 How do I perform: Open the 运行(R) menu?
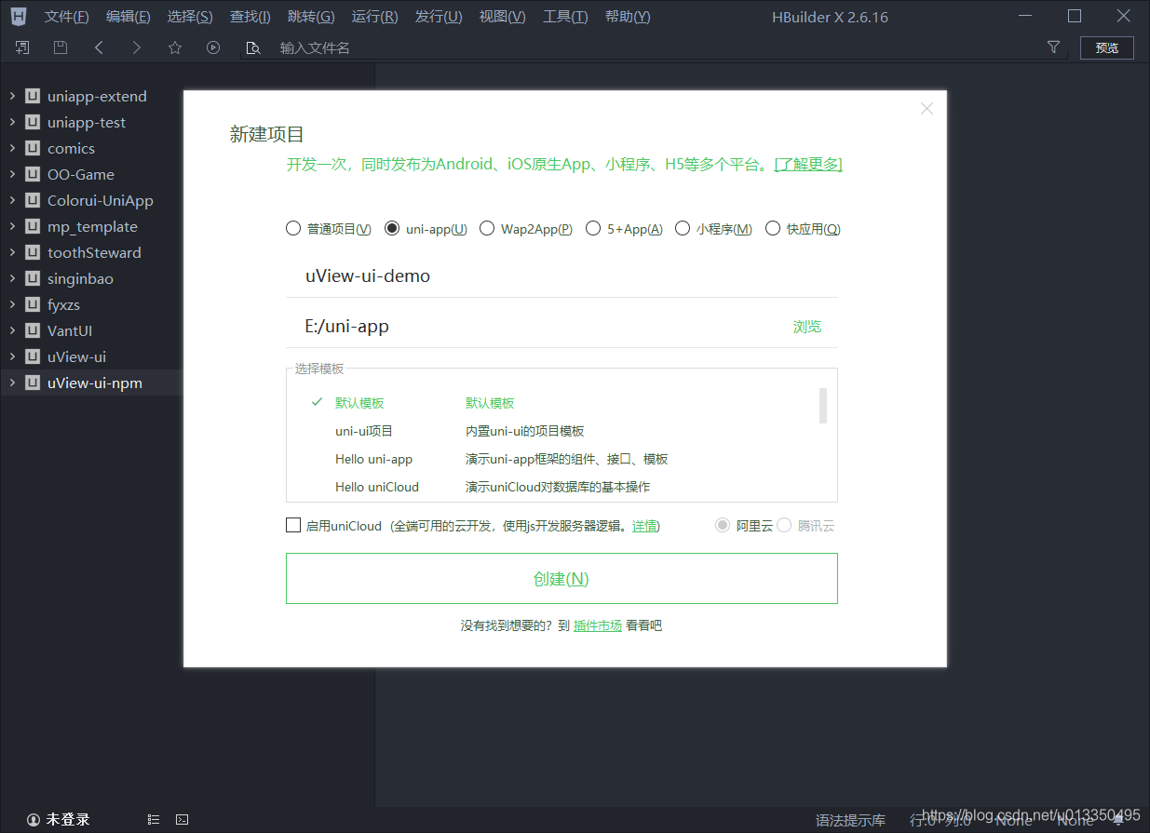coord(375,17)
